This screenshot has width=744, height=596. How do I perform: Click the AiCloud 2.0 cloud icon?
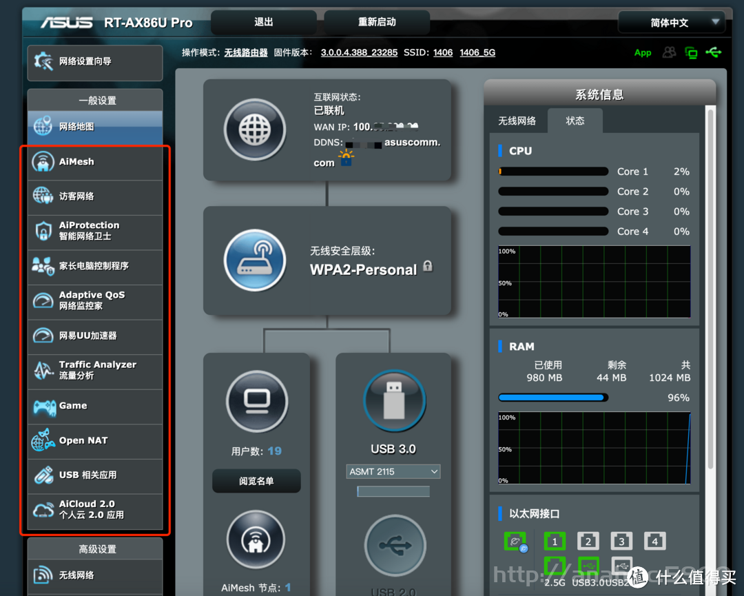pos(43,510)
